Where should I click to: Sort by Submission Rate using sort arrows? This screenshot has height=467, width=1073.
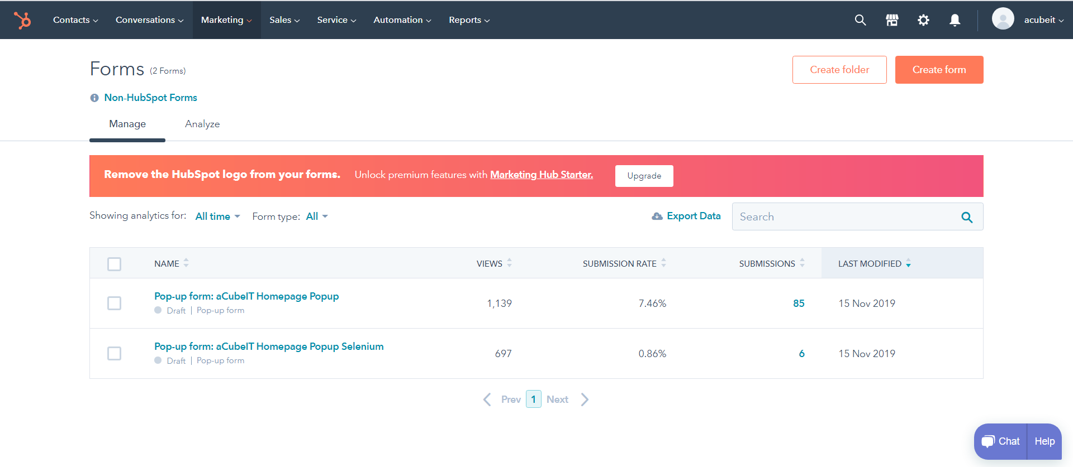coord(663,263)
